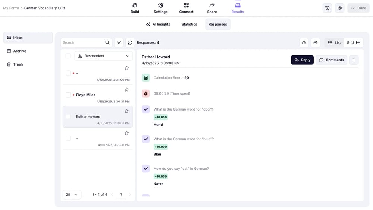Open the Archive folder in sidebar
This screenshot has height=210, width=373.
point(20,51)
